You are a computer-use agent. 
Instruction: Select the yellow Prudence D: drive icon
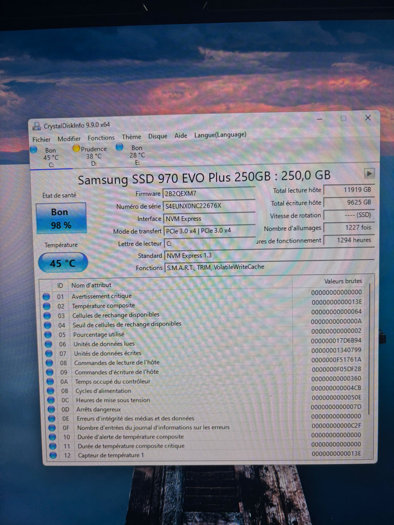76,148
